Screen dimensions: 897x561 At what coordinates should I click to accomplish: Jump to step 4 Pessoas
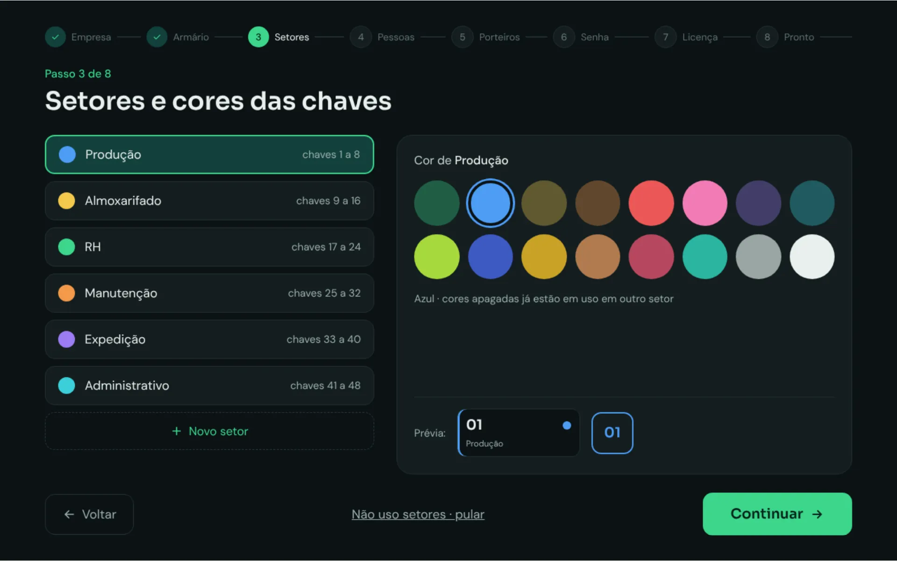point(382,37)
